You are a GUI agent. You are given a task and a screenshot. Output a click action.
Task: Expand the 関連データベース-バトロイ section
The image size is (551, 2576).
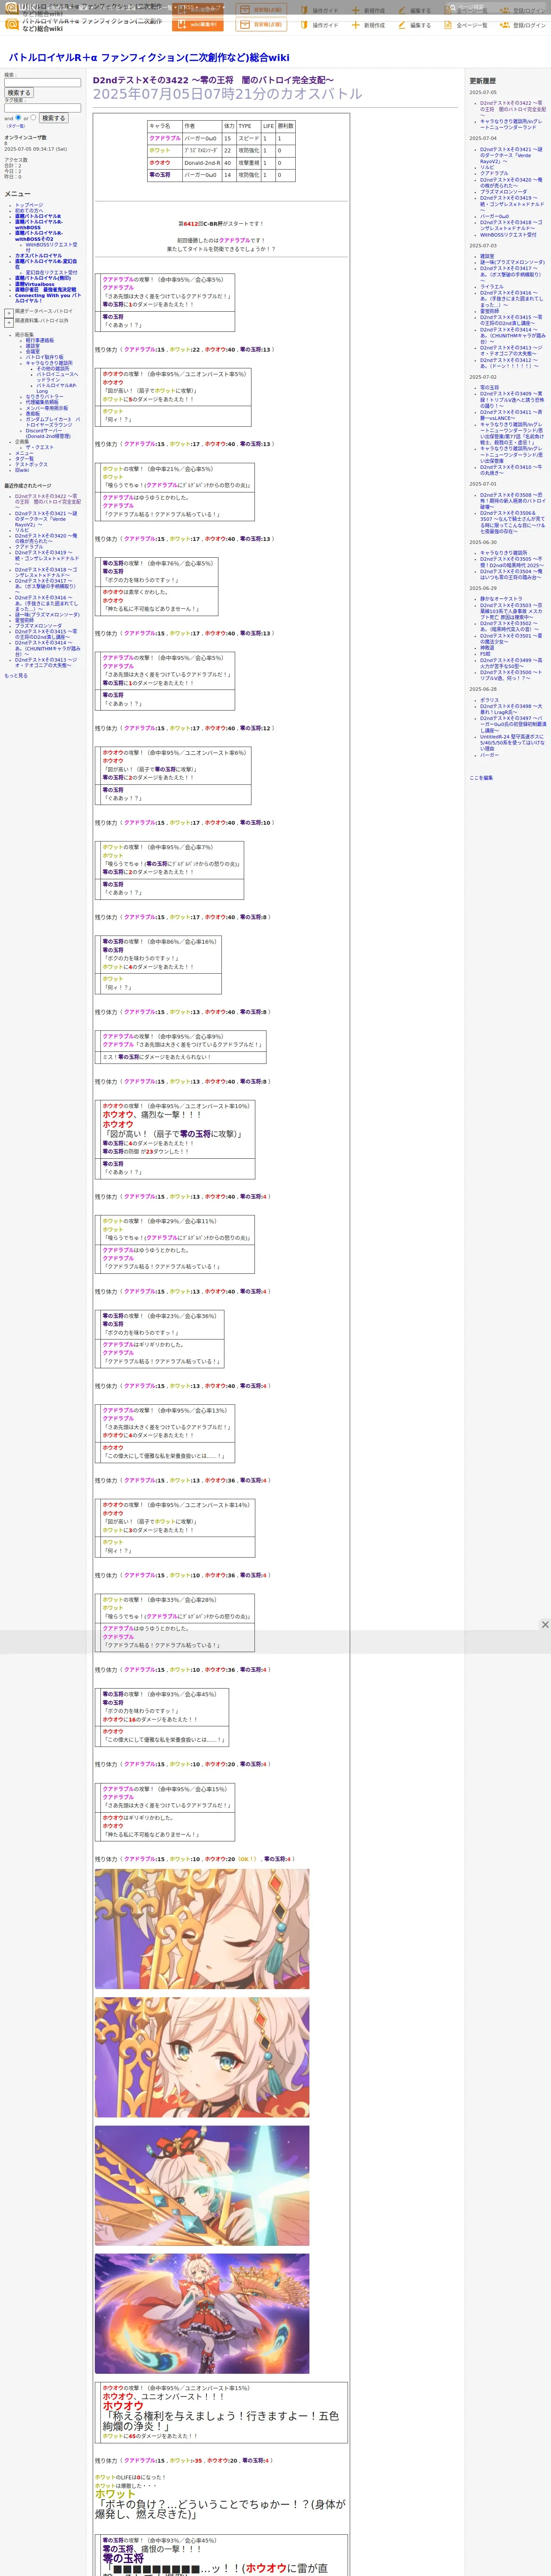coord(9,313)
